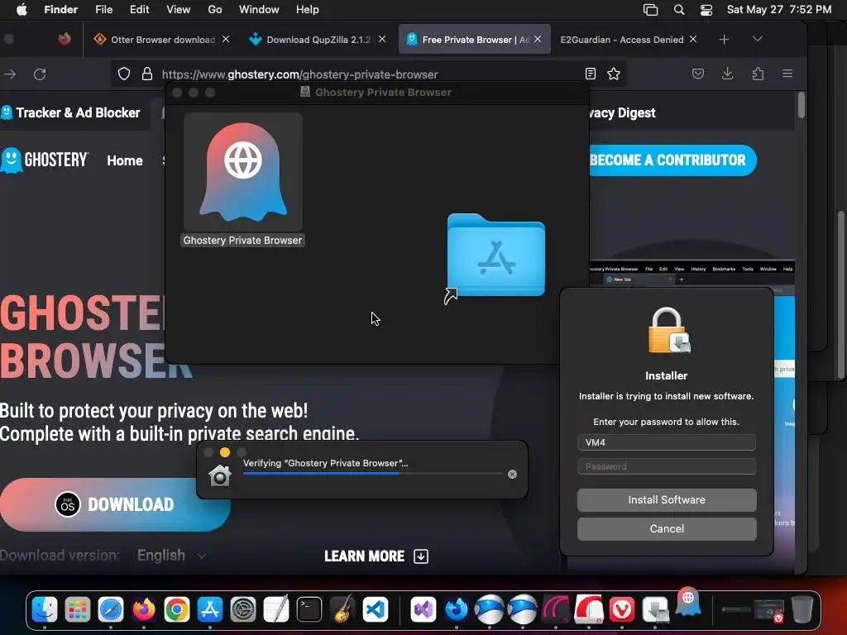847x635 pixels.
Task: Launch GarageBand from the Dock
Action: (x=342, y=609)
